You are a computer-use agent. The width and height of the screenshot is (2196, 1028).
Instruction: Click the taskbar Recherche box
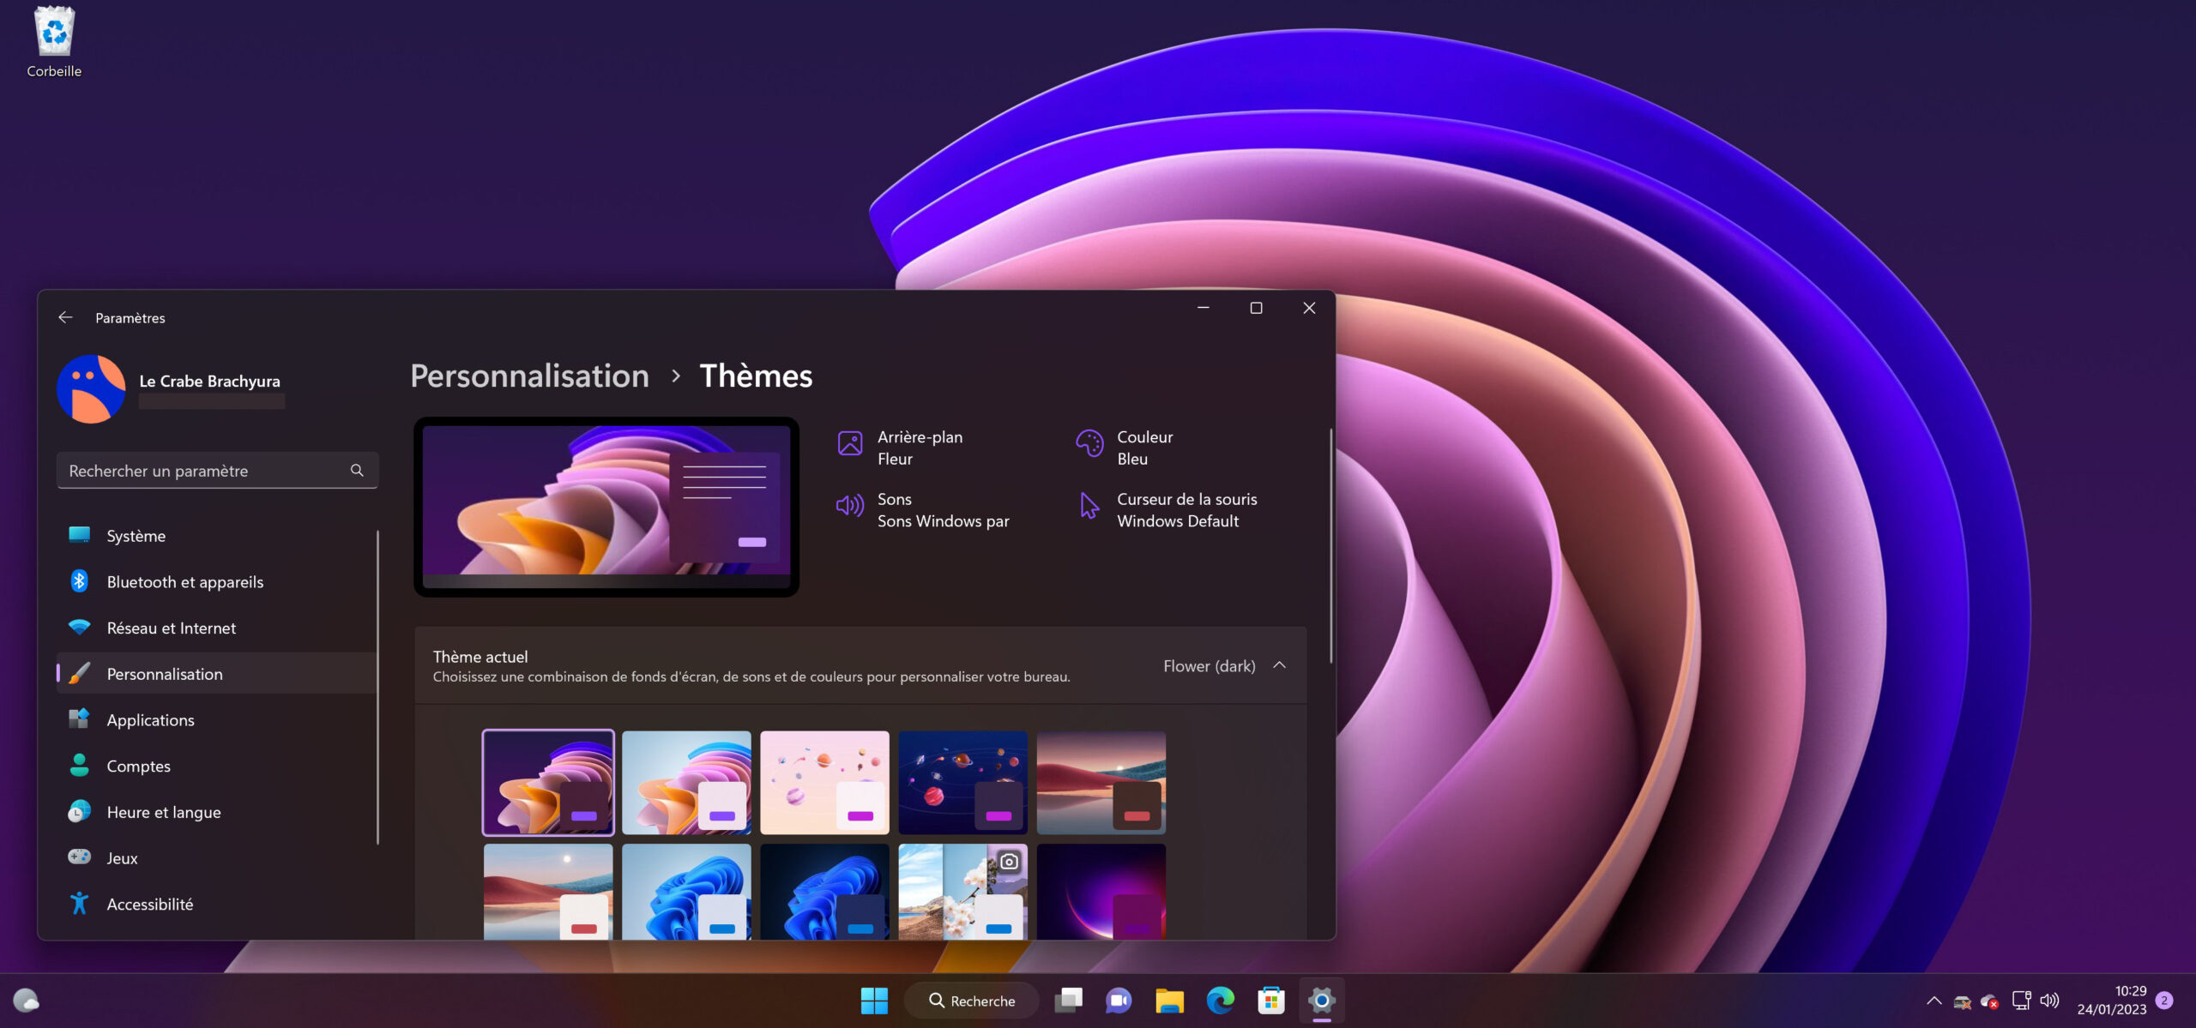[x=972, y=1001]
